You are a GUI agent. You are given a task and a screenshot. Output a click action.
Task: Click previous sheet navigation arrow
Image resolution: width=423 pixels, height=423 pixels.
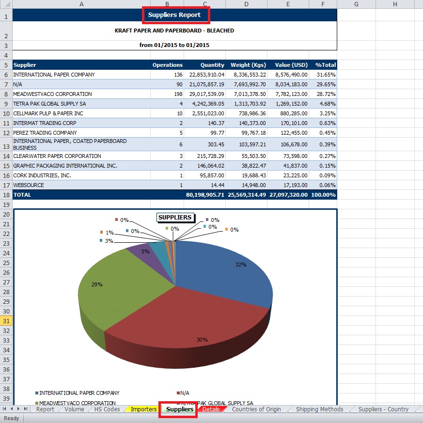coord(12,409)
